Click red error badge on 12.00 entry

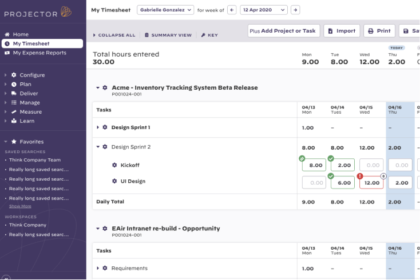[x=360, y=176]
